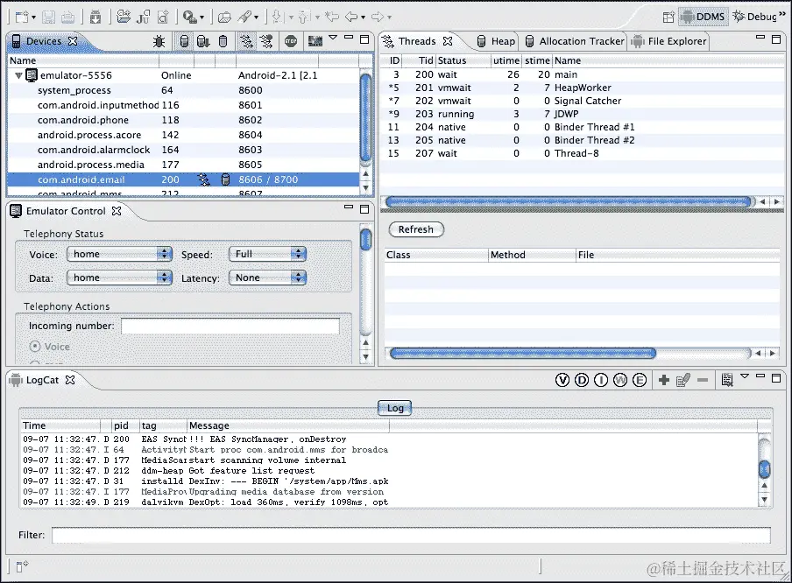Click the Screen Capture icon in Devices

tap(315, 41)
